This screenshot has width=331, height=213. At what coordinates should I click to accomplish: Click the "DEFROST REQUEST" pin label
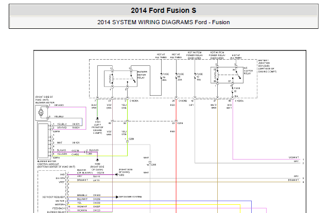54,197
